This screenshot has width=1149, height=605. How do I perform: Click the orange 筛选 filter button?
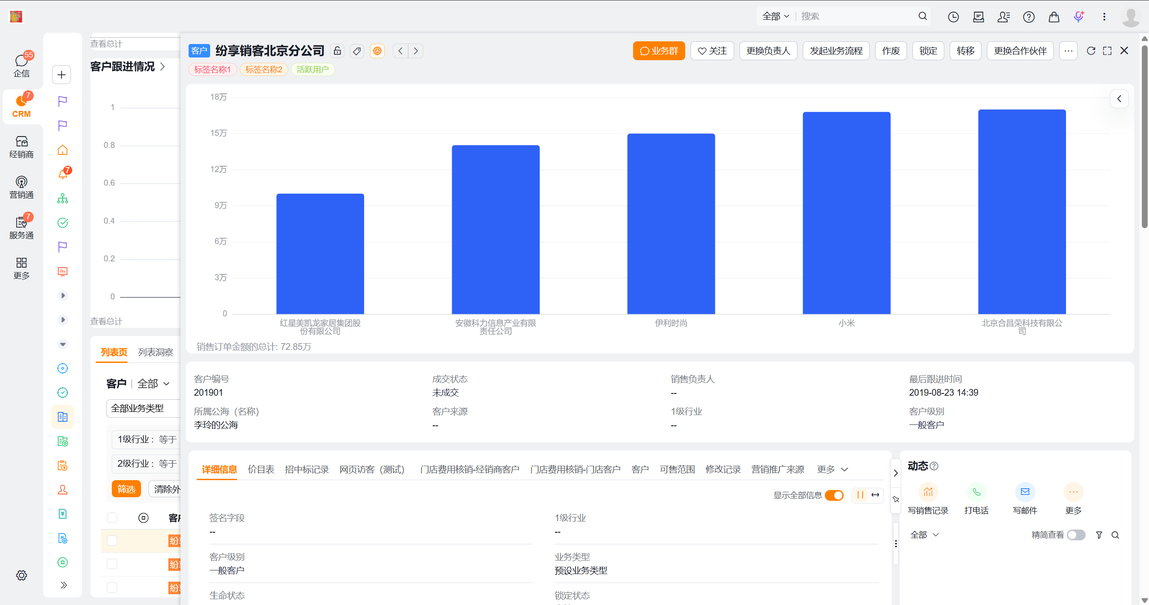(126, 489)
